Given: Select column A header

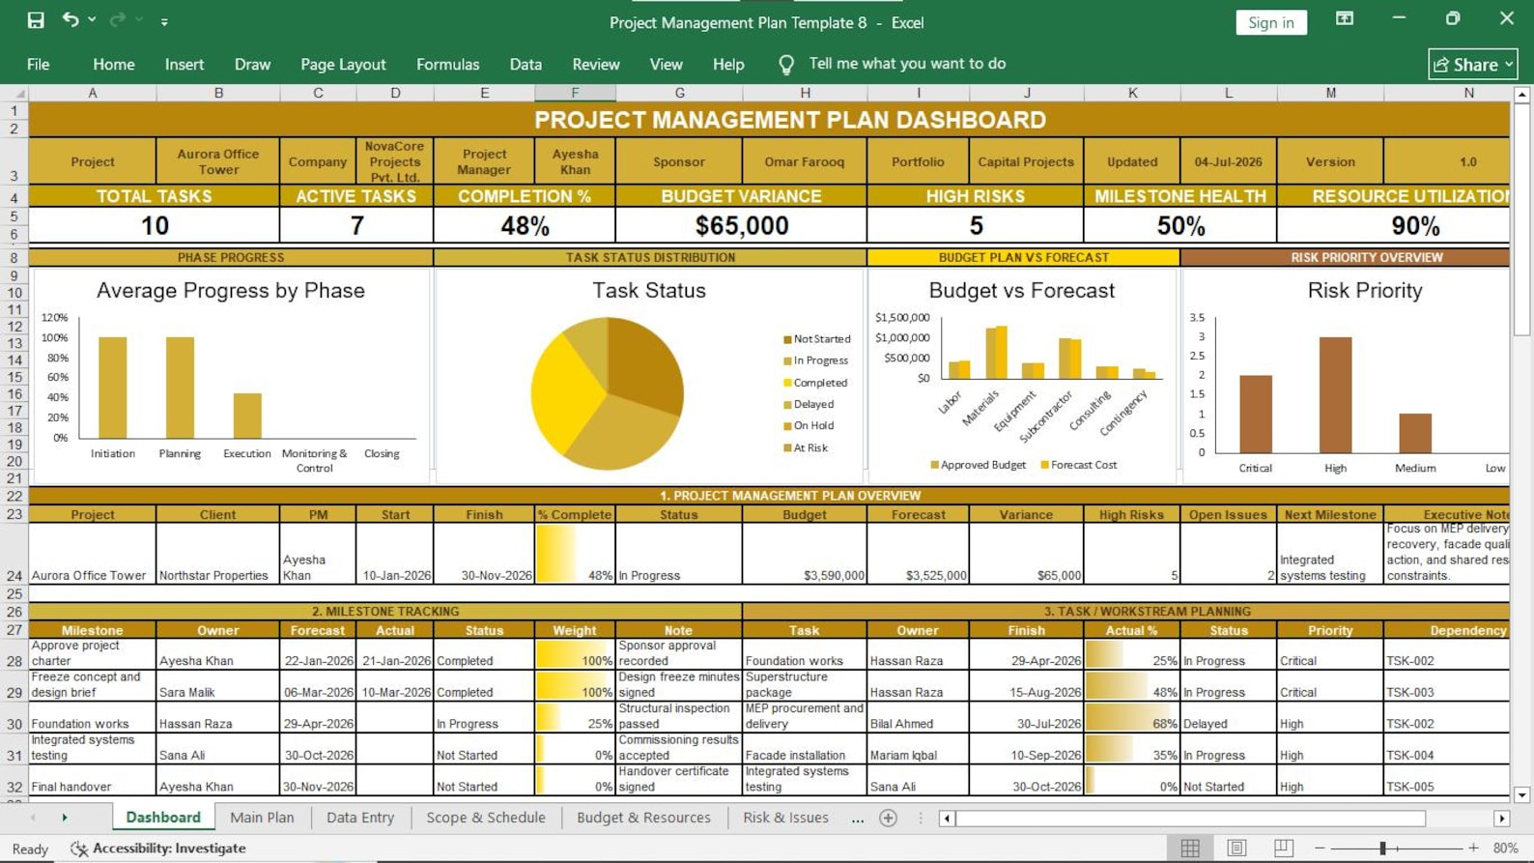Looking at the screenshot, I should coord(93,93).
